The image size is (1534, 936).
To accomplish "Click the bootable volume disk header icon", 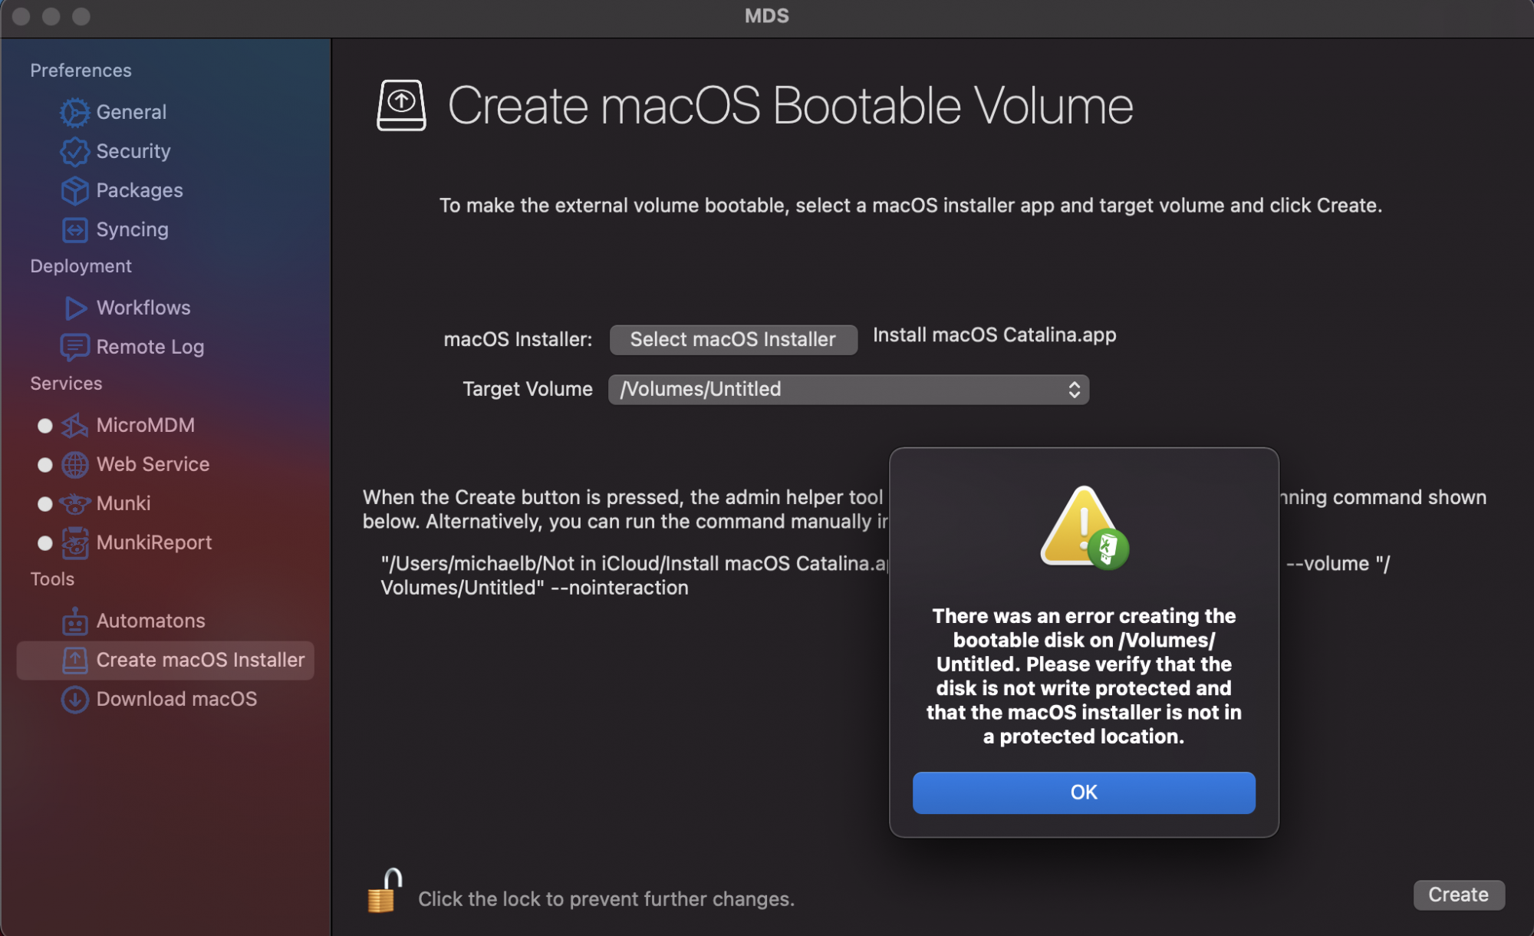I will point(401,105).
